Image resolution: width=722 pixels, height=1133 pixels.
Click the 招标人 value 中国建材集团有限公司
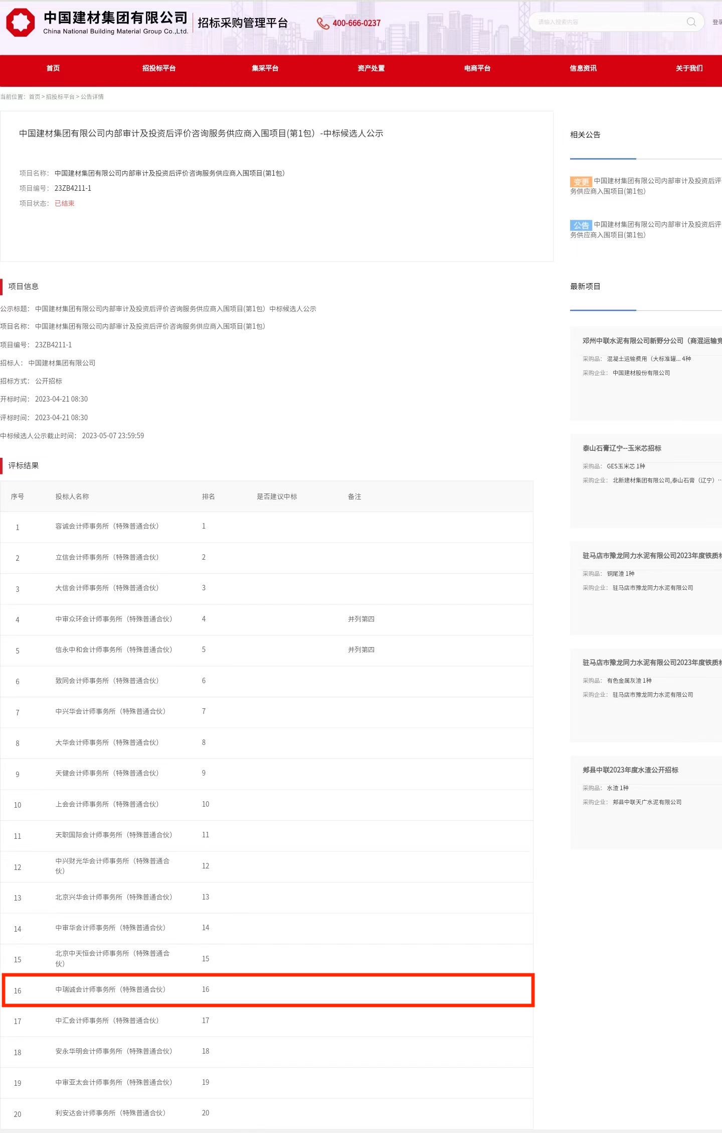[x=62, y=363]
